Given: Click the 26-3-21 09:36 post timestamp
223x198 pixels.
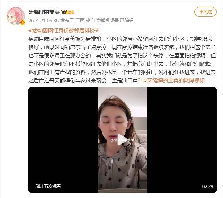Looking at the screenshot, I should (43, 21).
